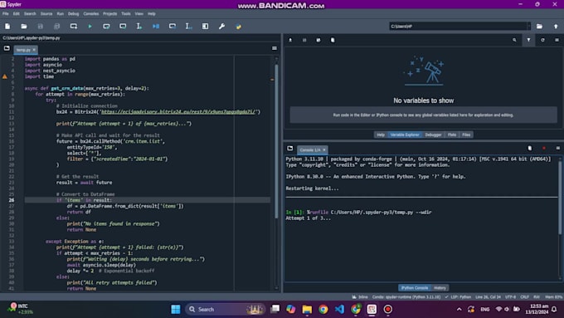The image size is (564, 318).
Task: Go to the parent directory
Action: (x=556, y=27)
